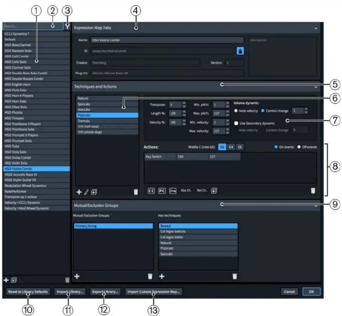The height and width of the screenshot is (316, 342).
Task: Click Import Cubase Expression Map button
Action: [x=154, y=292]
